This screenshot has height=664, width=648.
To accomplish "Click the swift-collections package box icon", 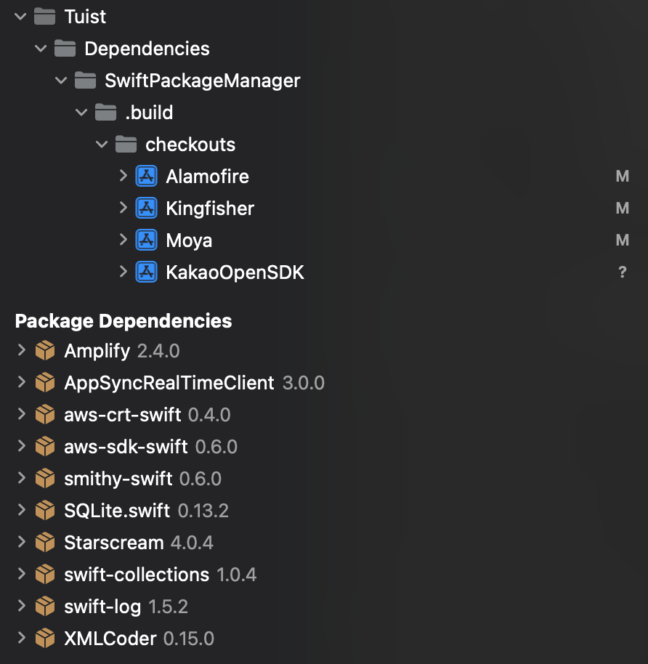I will coord(45,575).
